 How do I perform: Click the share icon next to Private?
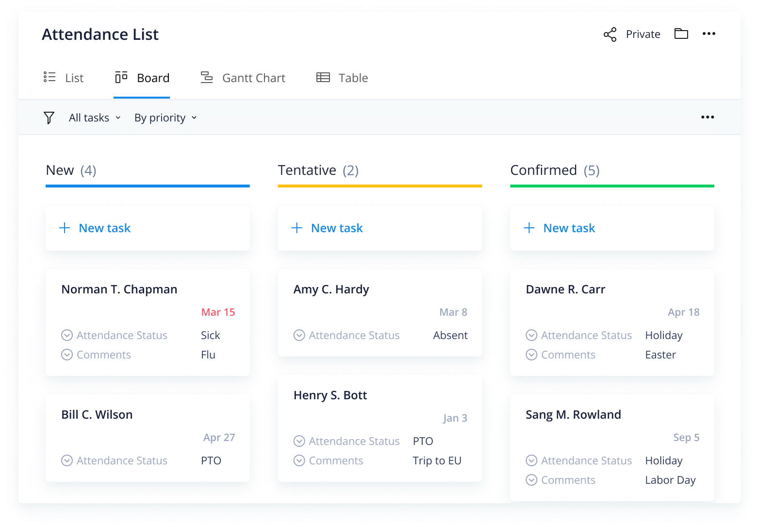pyautogui.click(x=610, y=34)
